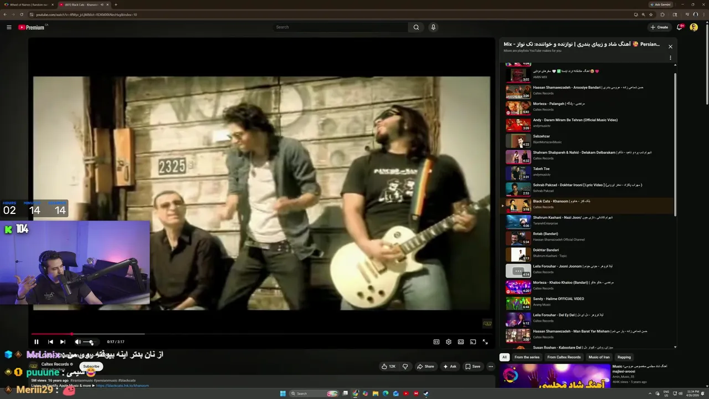
Task: Select the Music of Iran chip
Action: (599, 357)
